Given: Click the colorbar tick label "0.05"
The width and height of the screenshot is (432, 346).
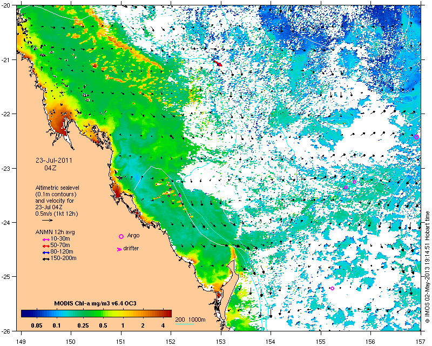Looking at the screenshot, I should (37, 325).
